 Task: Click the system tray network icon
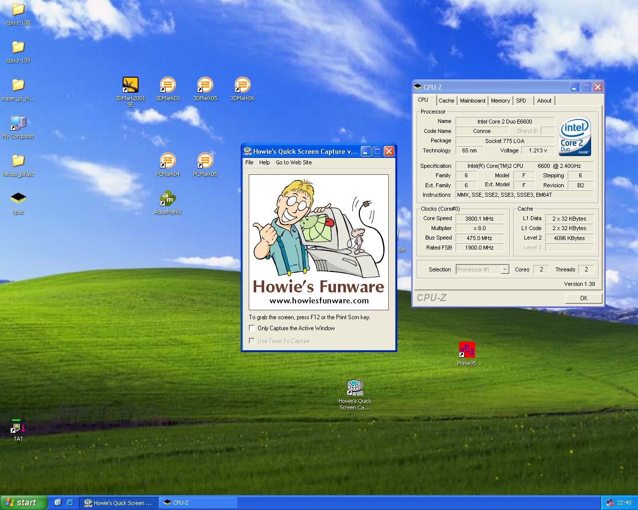pos(610,503)
